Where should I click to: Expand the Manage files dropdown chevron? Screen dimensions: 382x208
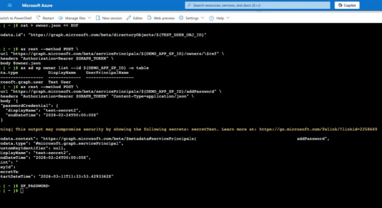pyautogui.click(x=89, y=18)
